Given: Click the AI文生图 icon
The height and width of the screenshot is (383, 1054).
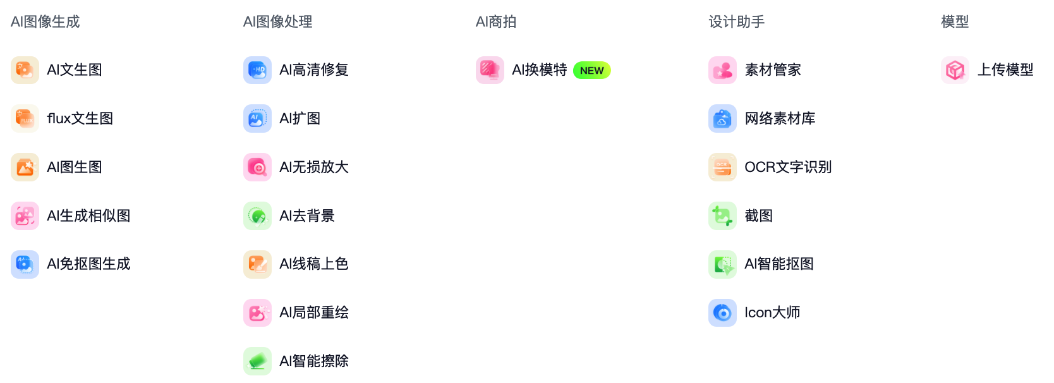Looking at the screenshot, I should pyautogui.click(x=25, y=70).
